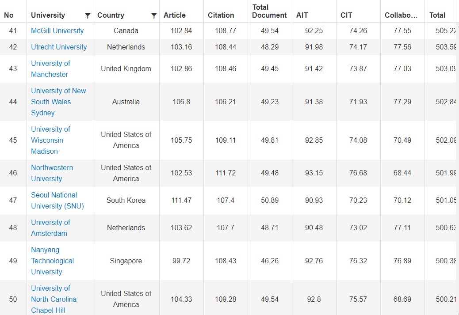Viewport: 459px width, 315px height.
Task: Open the Country column filter icon
Action: (x=154, y=16)
